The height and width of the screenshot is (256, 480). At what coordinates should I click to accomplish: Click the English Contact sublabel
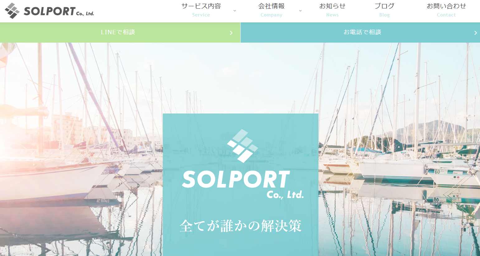tap(446, 15)
